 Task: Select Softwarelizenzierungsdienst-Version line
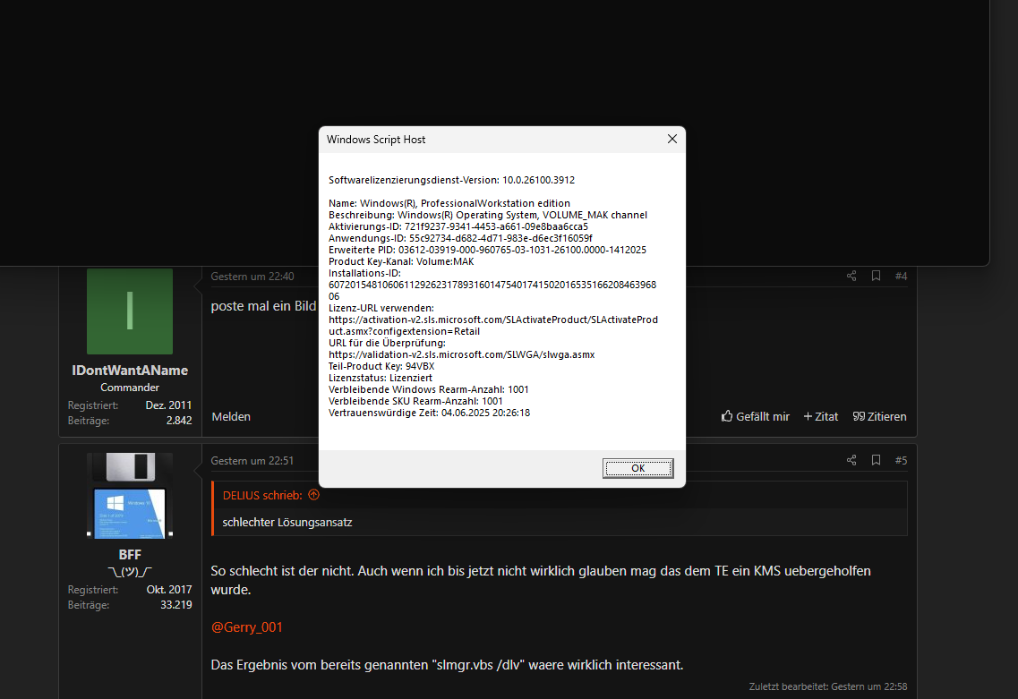coord(451,180)
